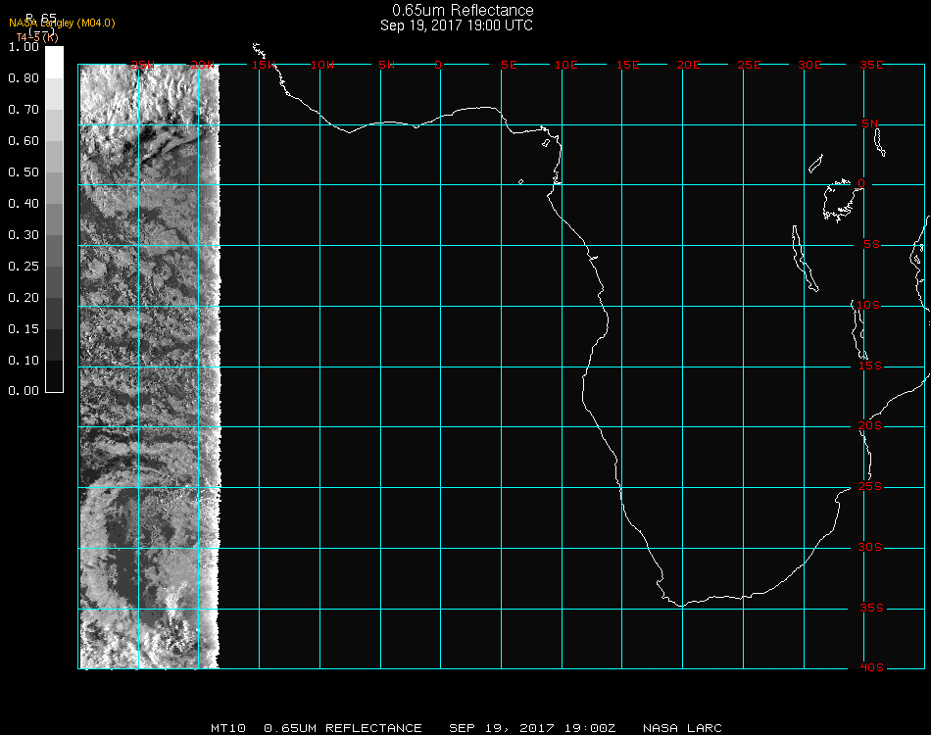Click the "0.65um Reflectance" title at top
The height and width of the screenshot is (735, 931).
(x=457, y=11)
